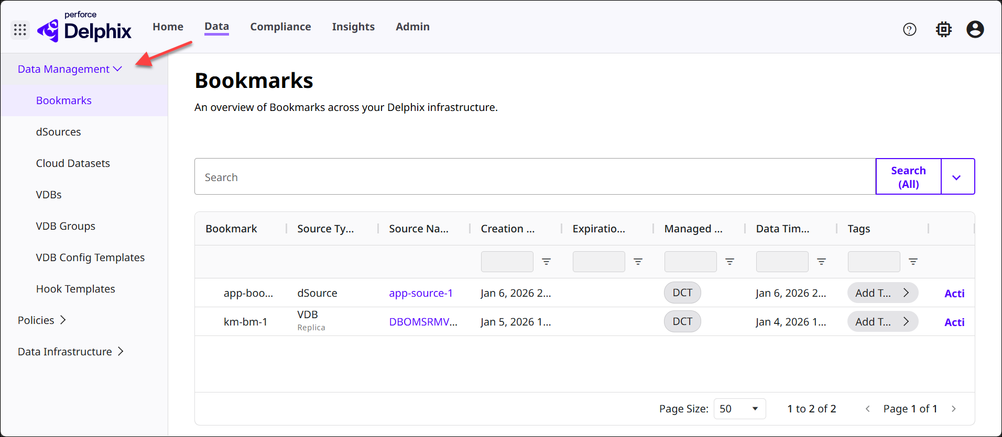The image size is (1002, 437).
Task: Expand the Policies sidebar section
Action: pos(42,320)
